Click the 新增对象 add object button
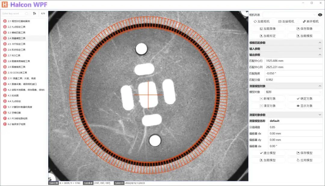The height and width of the screenshot is (186, 325). (267, 99)
